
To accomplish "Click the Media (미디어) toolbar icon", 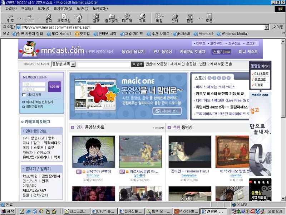I will 127,18.
